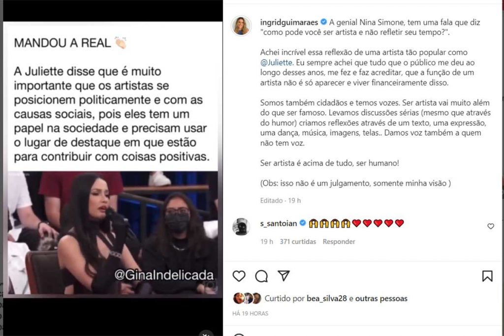The height and width of the screenshot is (336, 504).
Task: Like the post with the heart icon
Action: 239,276
